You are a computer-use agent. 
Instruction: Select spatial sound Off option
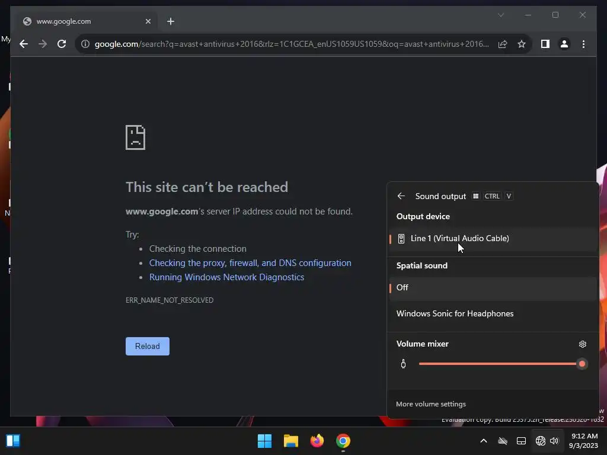click(x=493, y=288)
